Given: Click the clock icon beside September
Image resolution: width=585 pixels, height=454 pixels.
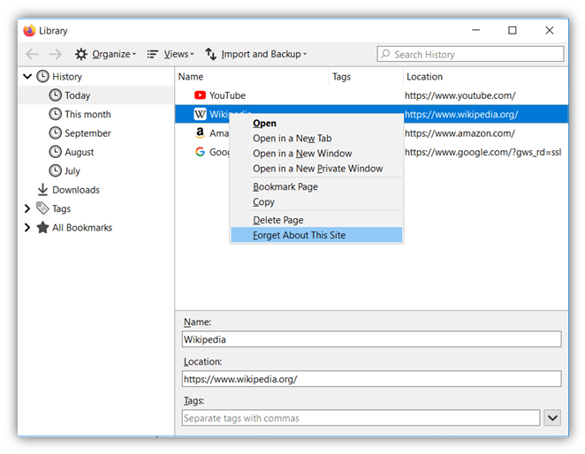Looking at the screenshot, I should tap(55, 132).
